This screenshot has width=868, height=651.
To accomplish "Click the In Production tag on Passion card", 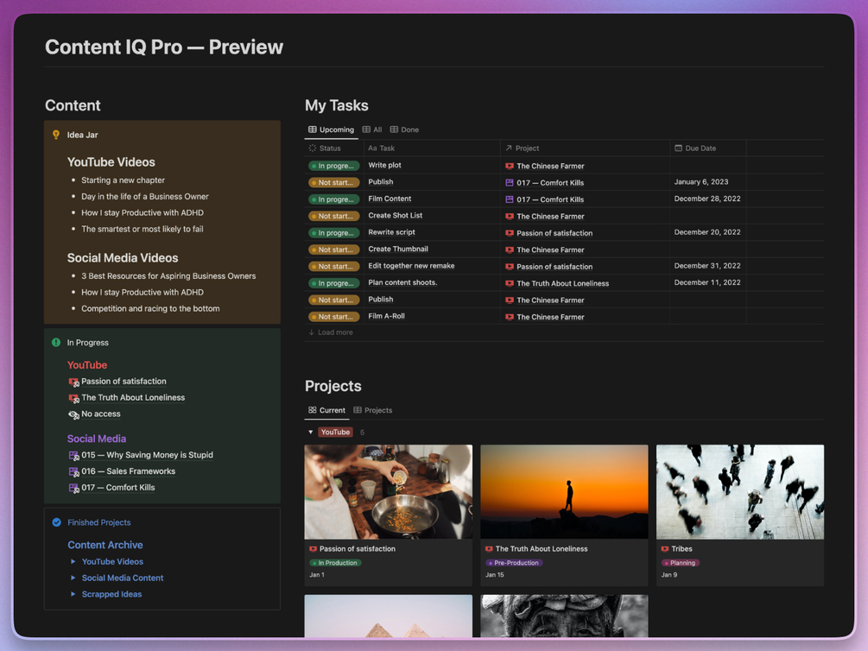I will click(x=335, y=562).
